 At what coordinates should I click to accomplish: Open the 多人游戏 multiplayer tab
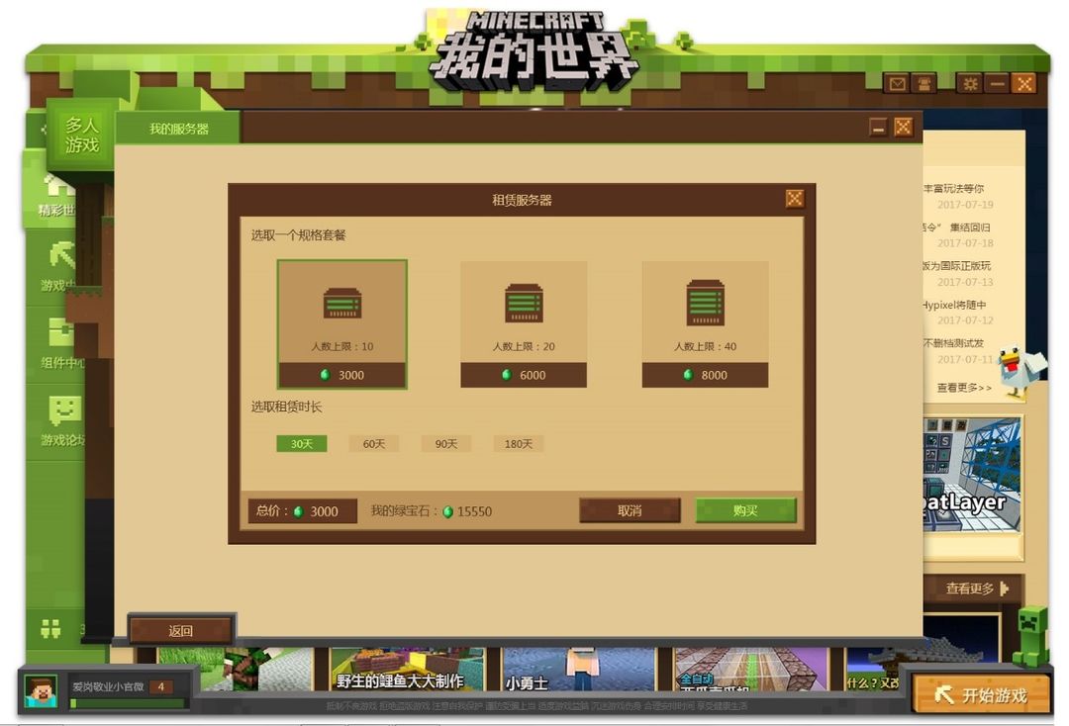(x=81, y=135)
